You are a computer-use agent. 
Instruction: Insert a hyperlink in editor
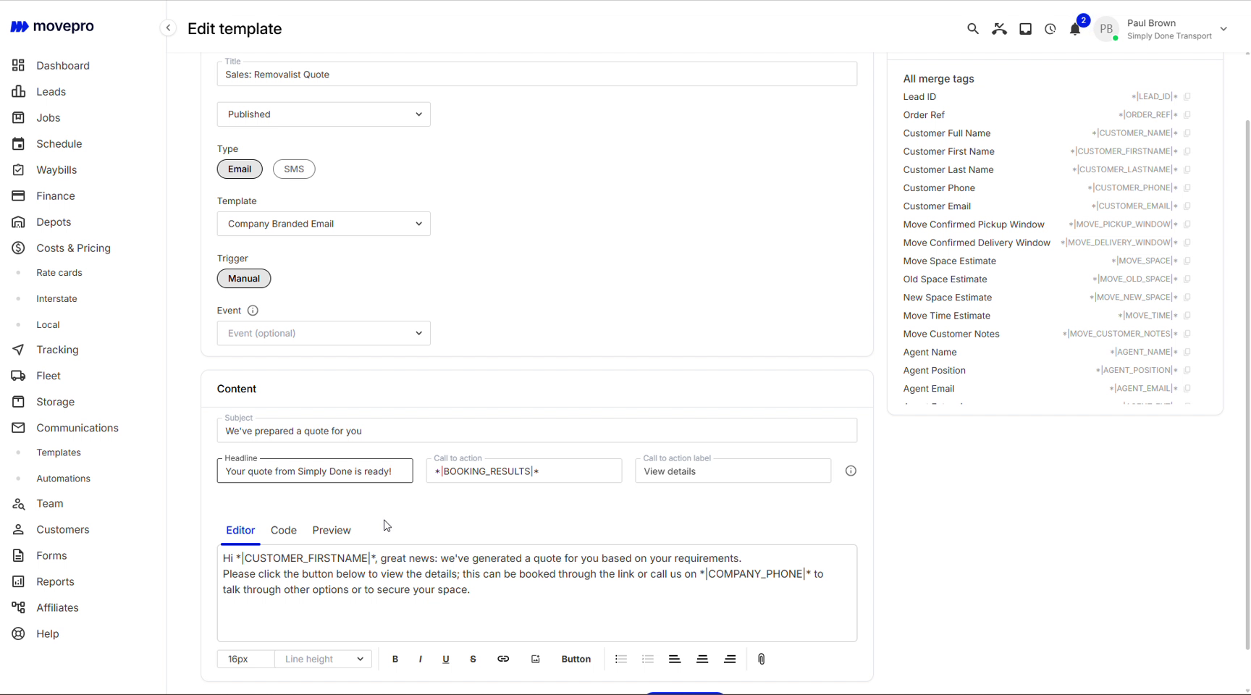pos(503,659)
